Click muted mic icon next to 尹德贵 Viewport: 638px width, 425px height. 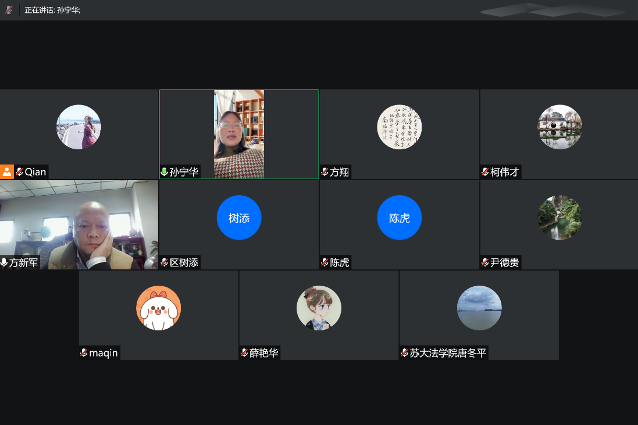point(485,262)
